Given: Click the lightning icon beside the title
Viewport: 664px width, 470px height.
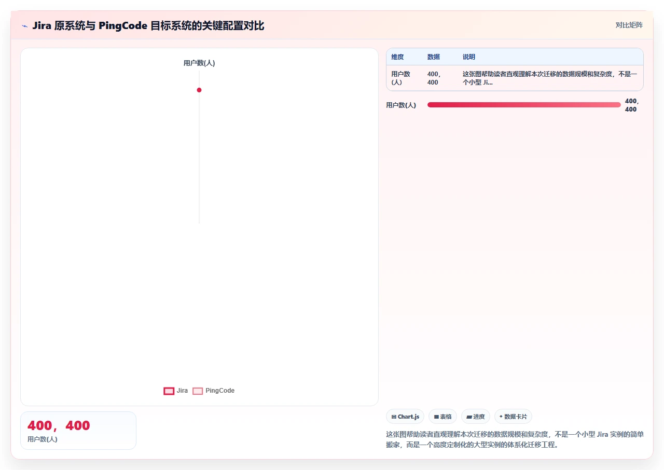Looking at the screenshot, I should pyautogui.click(x=25, y=25).
